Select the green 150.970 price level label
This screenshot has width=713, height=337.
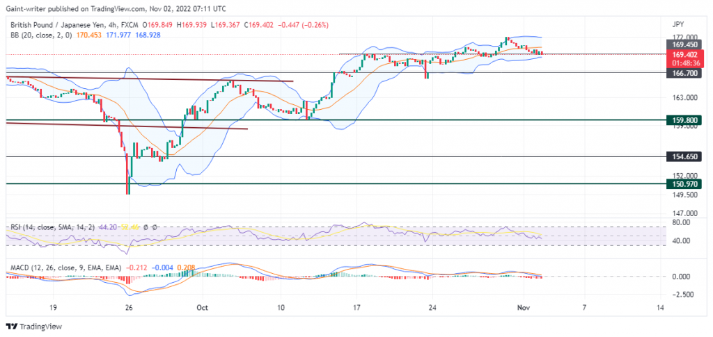(x=684, y=183)
